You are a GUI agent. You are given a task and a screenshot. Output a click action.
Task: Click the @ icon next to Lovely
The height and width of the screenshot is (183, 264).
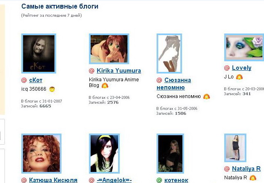[x=227, y=68]
